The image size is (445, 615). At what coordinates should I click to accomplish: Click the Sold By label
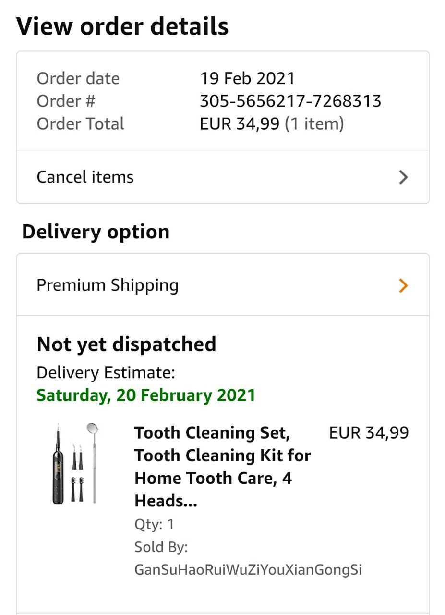coord(161,547)
